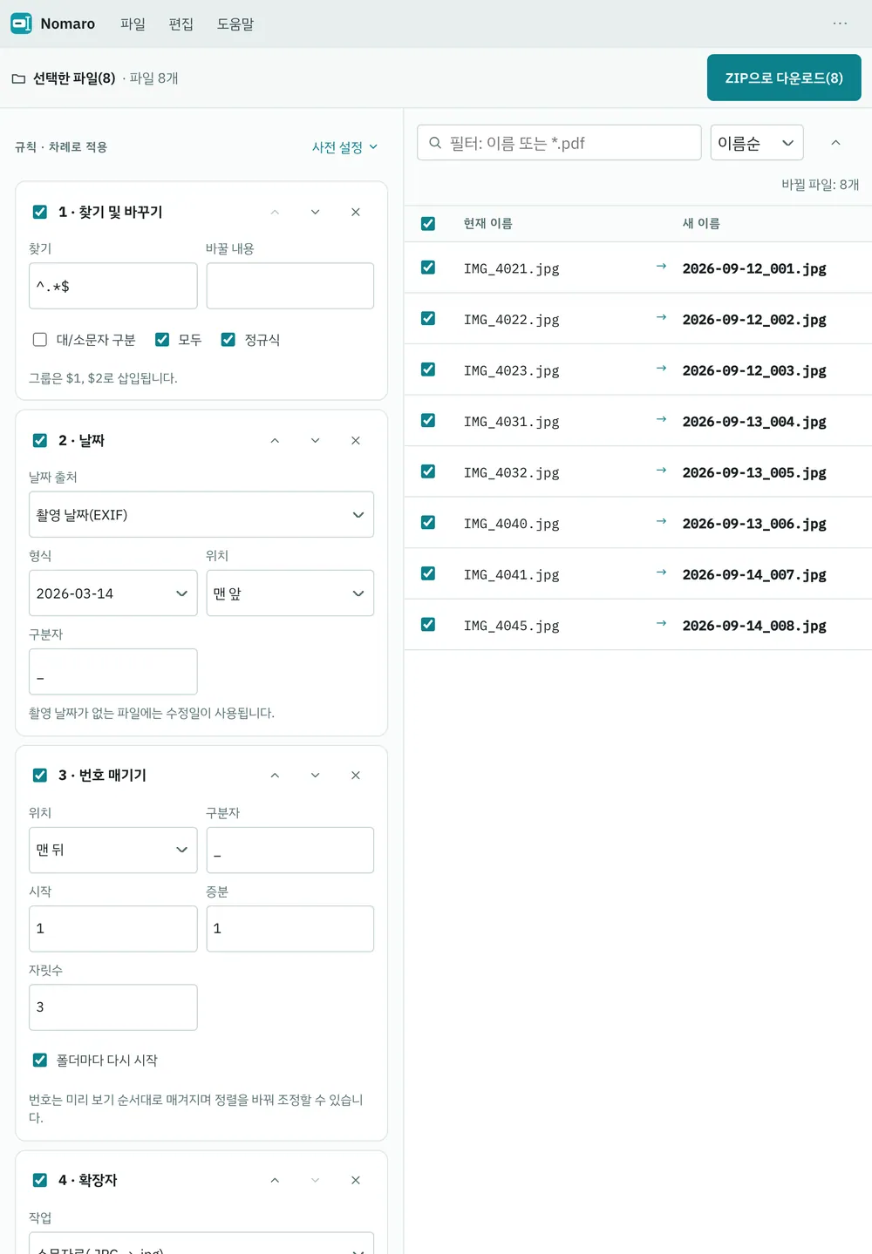872x1254 pixels.
Task: Click the 자릿수 input field
Action: click(113, 1007)
